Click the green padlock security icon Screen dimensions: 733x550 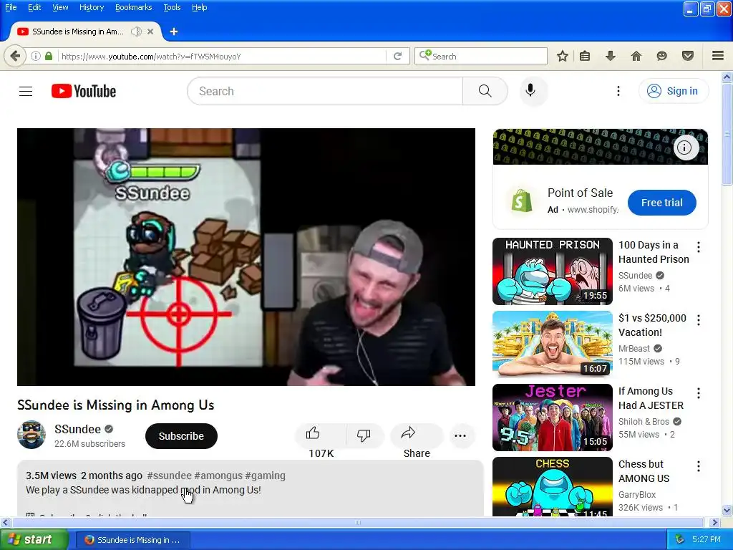click(x=49, y=56)
